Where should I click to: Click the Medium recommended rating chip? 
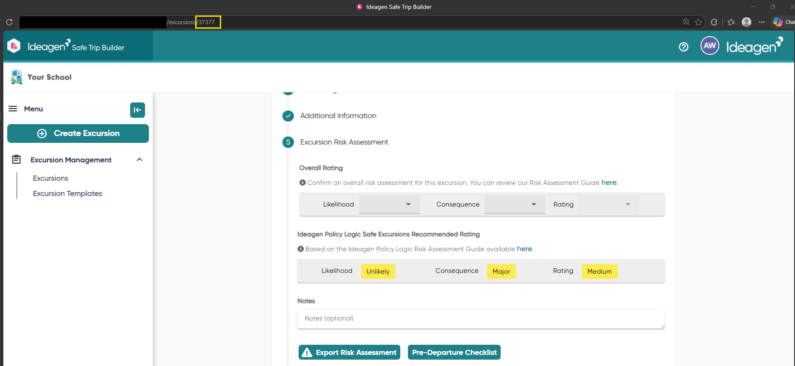(x=599, y=272)
